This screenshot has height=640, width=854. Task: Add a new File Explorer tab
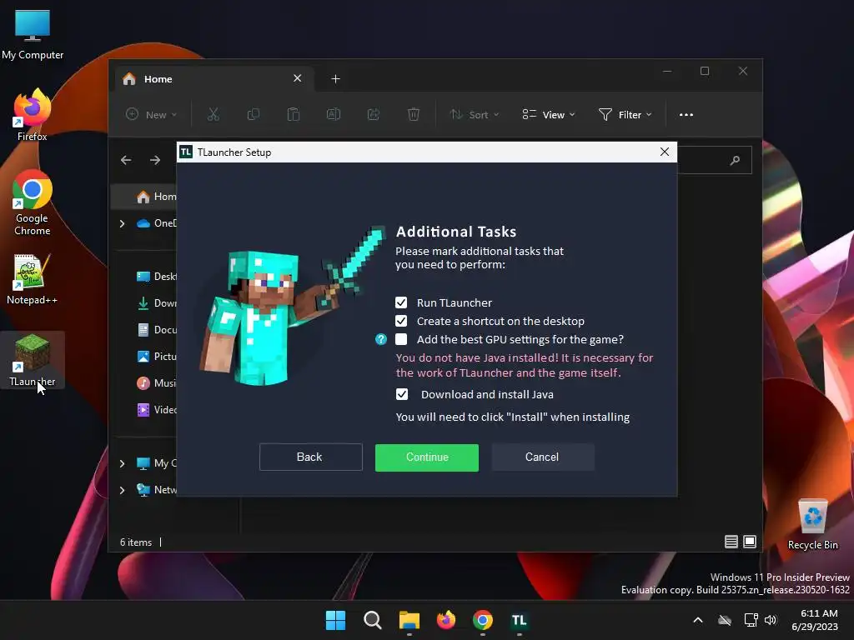tap(335, 79)
